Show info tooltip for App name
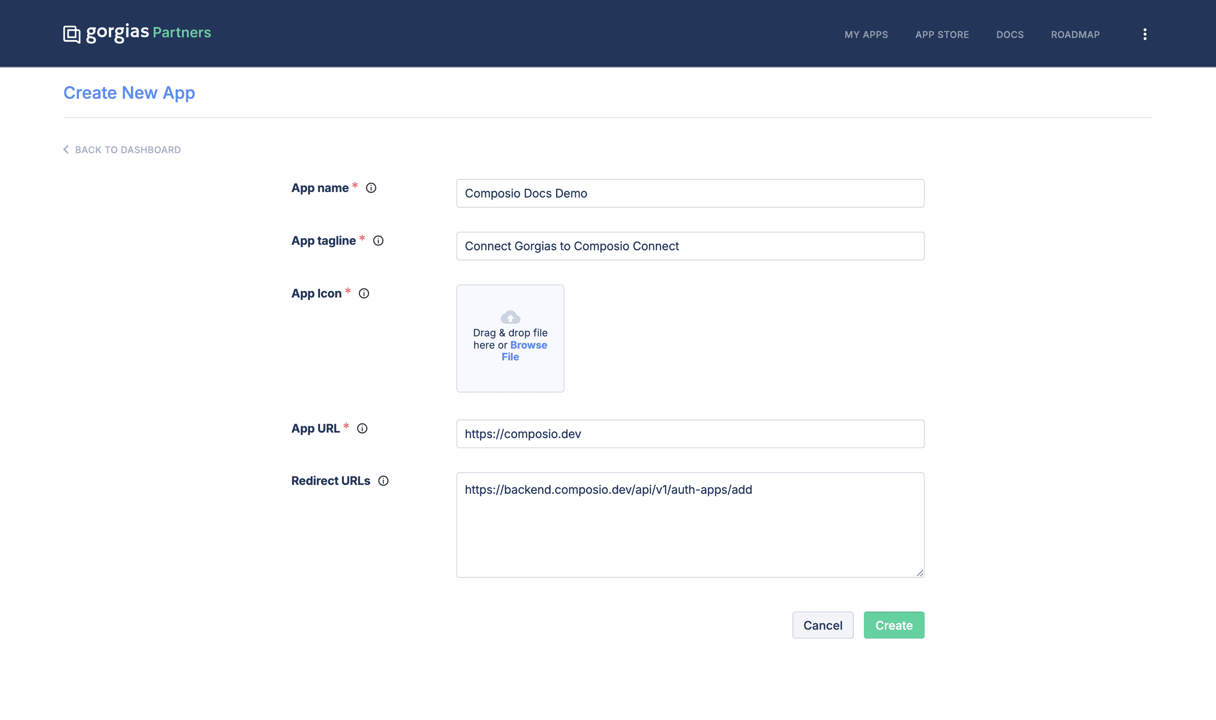The height and width of the screenshot is (720, 1216). pyautogui.click(x=371, y=188)
